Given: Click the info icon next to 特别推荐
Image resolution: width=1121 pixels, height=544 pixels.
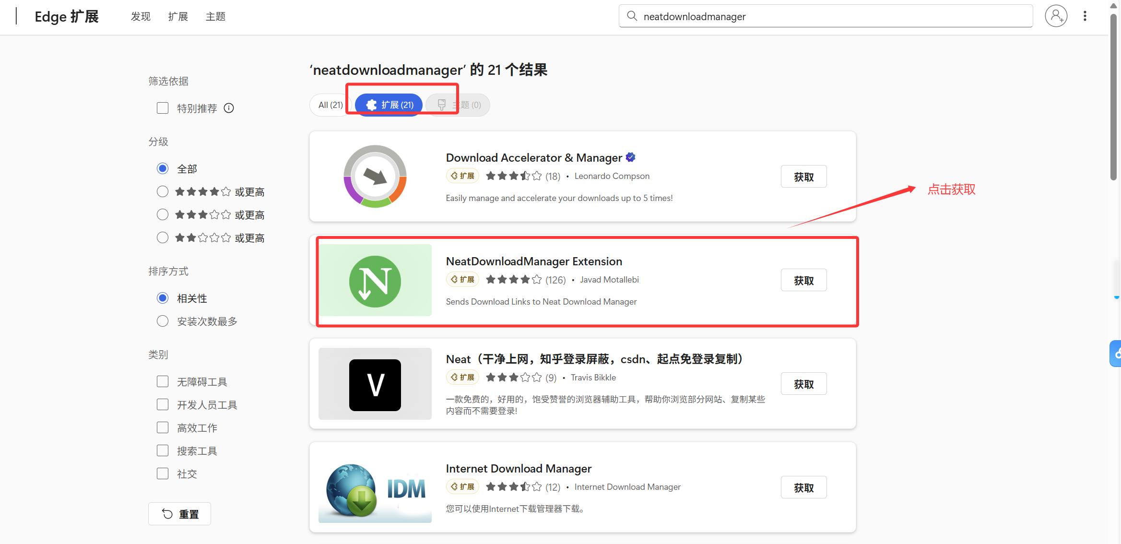Looking at the screenshot, I should [229, 108].
